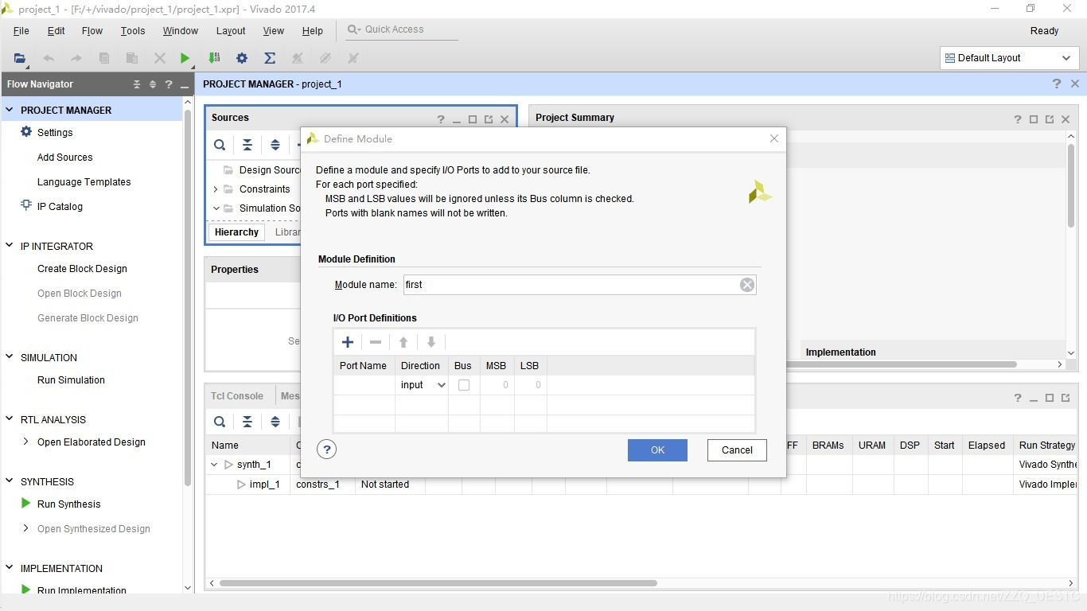The width and height of the screenshot is (1087, 611).
Task: Open the Default Layout dropdown
Action: pos(1008,58)
